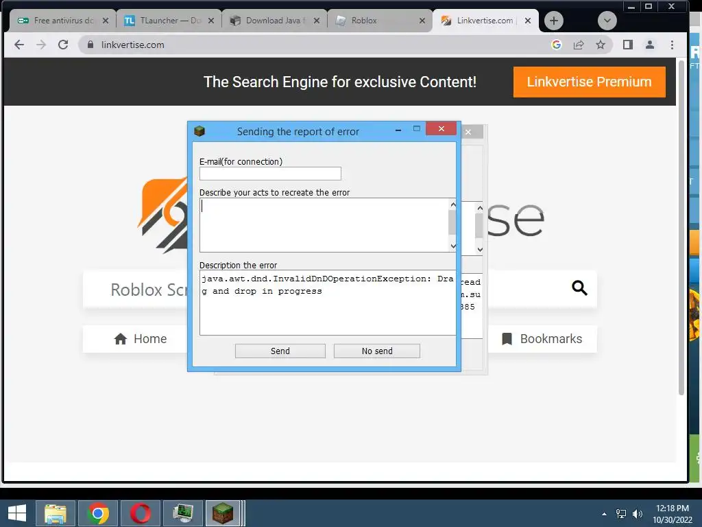Click scroll up arrow of the acts text area
702x527 pixels.
pyautogui.click(x=453, y=204)
